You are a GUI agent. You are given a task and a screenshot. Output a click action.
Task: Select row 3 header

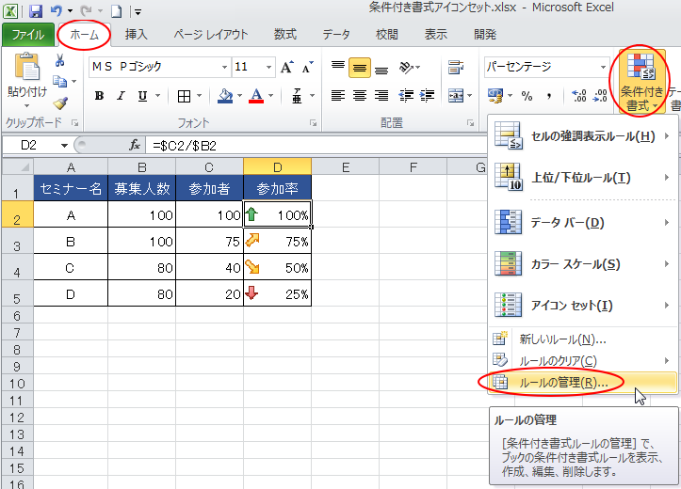(x=17, y=241)
